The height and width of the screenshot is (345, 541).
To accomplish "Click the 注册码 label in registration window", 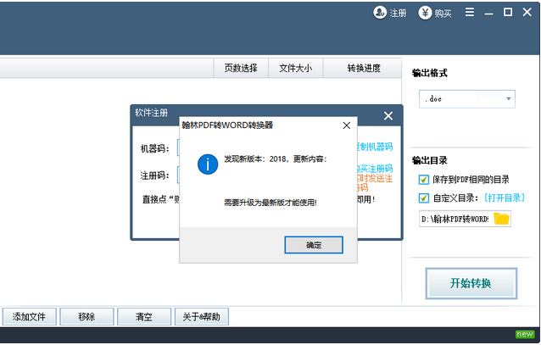I will 155,175.
